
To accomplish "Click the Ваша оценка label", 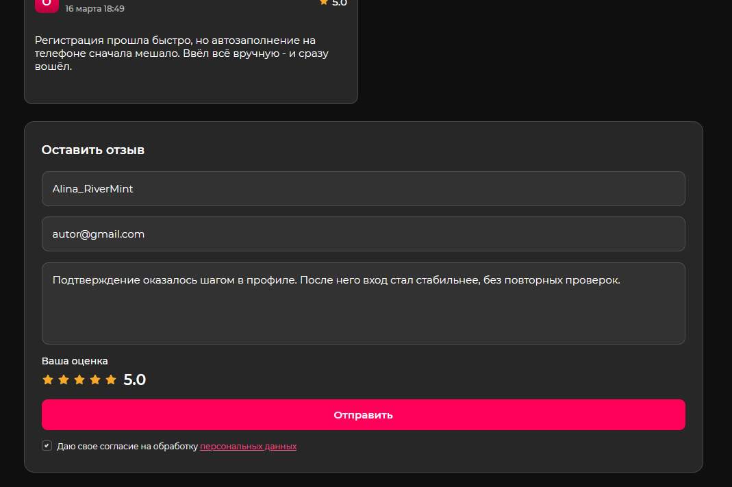I will click(x=75, y=361).
